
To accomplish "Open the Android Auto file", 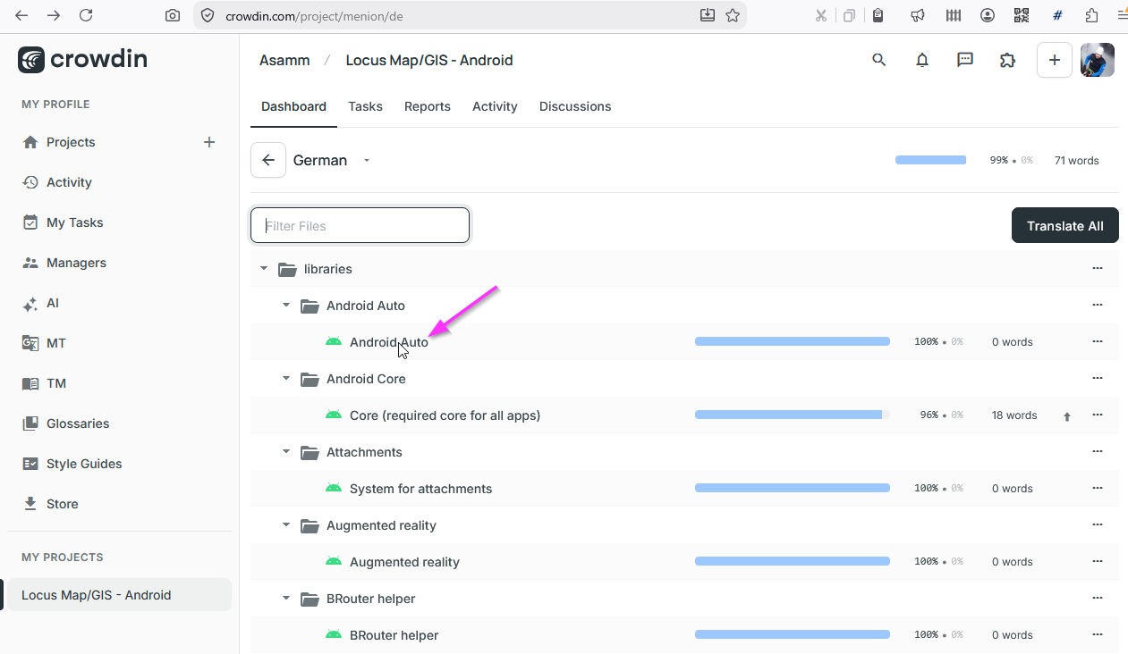I will [x=389, y=342].
